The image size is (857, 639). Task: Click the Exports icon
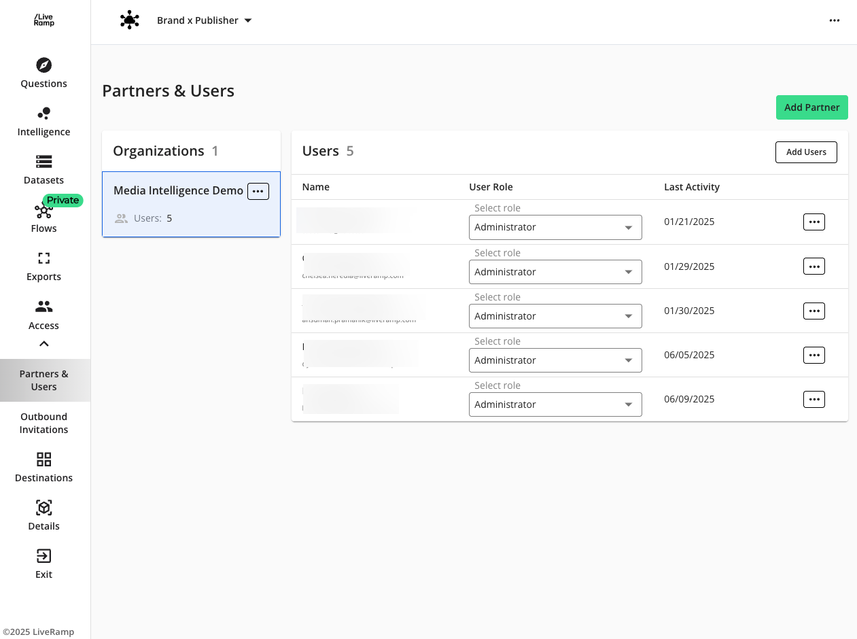point(43,258)
